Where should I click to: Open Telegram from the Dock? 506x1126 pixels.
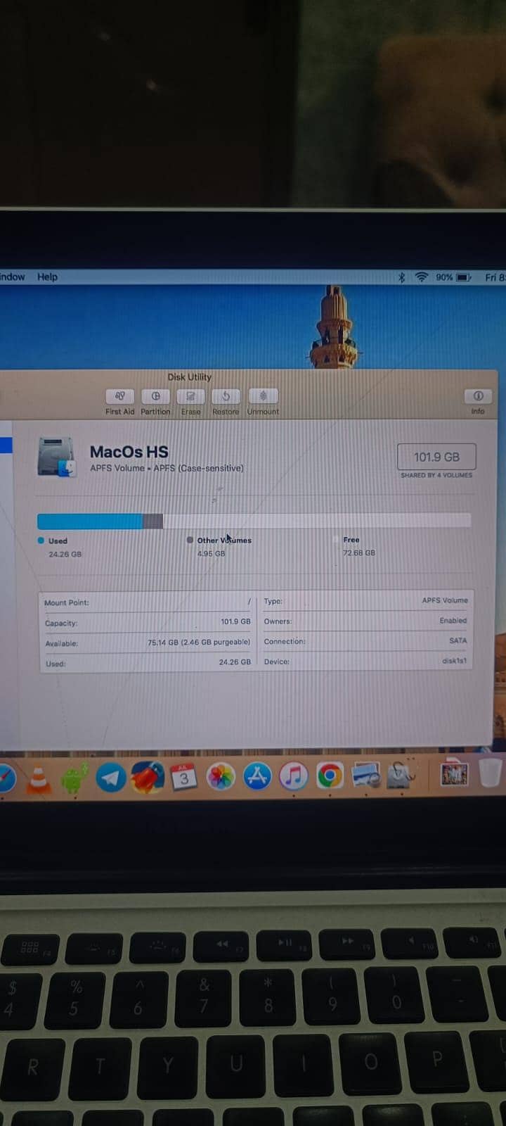[111, 778]
